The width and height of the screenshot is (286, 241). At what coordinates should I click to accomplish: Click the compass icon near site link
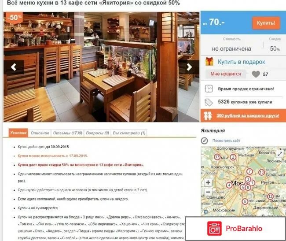tap(204, 141)
